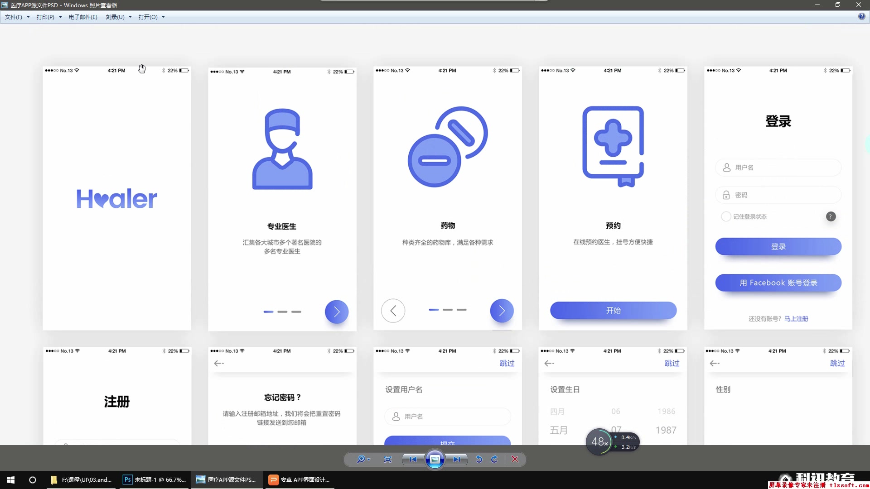This screenshot has height=489, width=870.
Task: Click the next arrow circle on 专业医生 screen
Action: 337,312
